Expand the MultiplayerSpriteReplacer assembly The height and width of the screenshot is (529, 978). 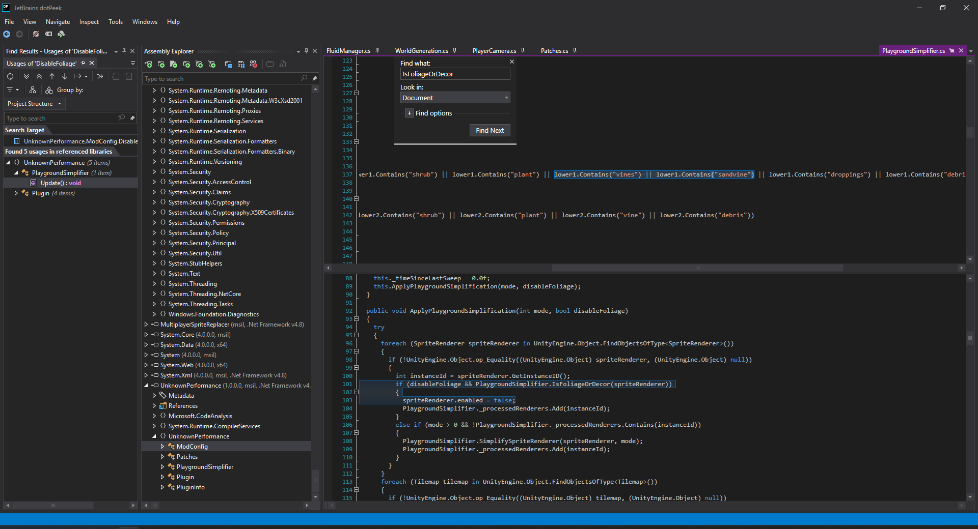click(146, 324)
